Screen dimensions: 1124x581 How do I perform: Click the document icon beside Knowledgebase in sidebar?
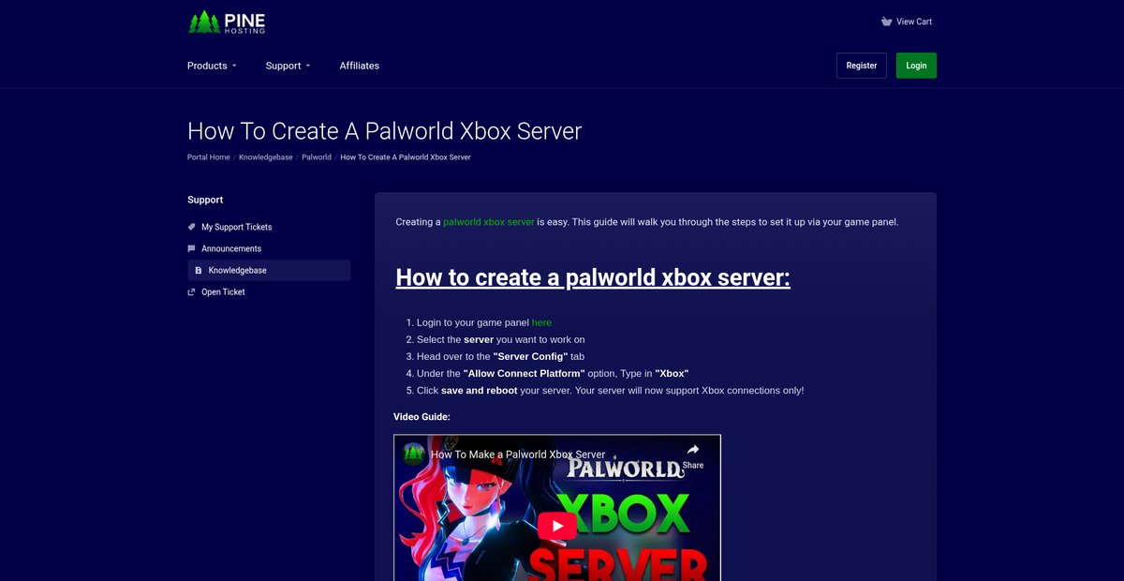199,270
